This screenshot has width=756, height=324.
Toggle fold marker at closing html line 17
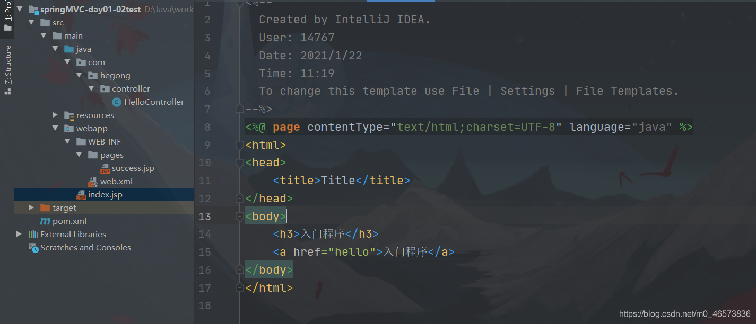coord(239,288)
